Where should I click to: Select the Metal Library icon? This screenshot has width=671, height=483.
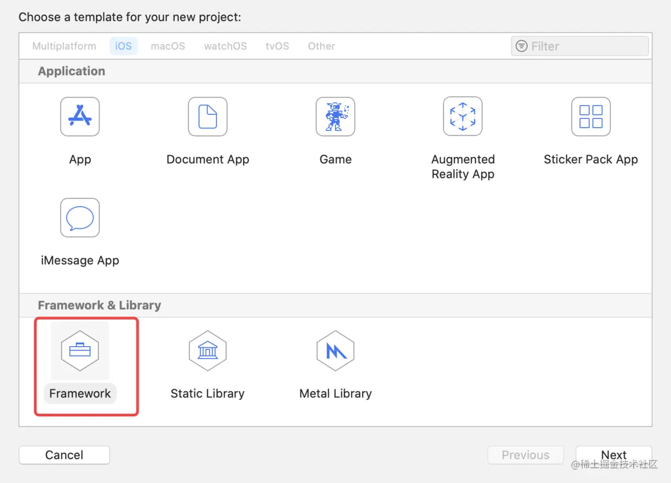(x=335, y=351)
